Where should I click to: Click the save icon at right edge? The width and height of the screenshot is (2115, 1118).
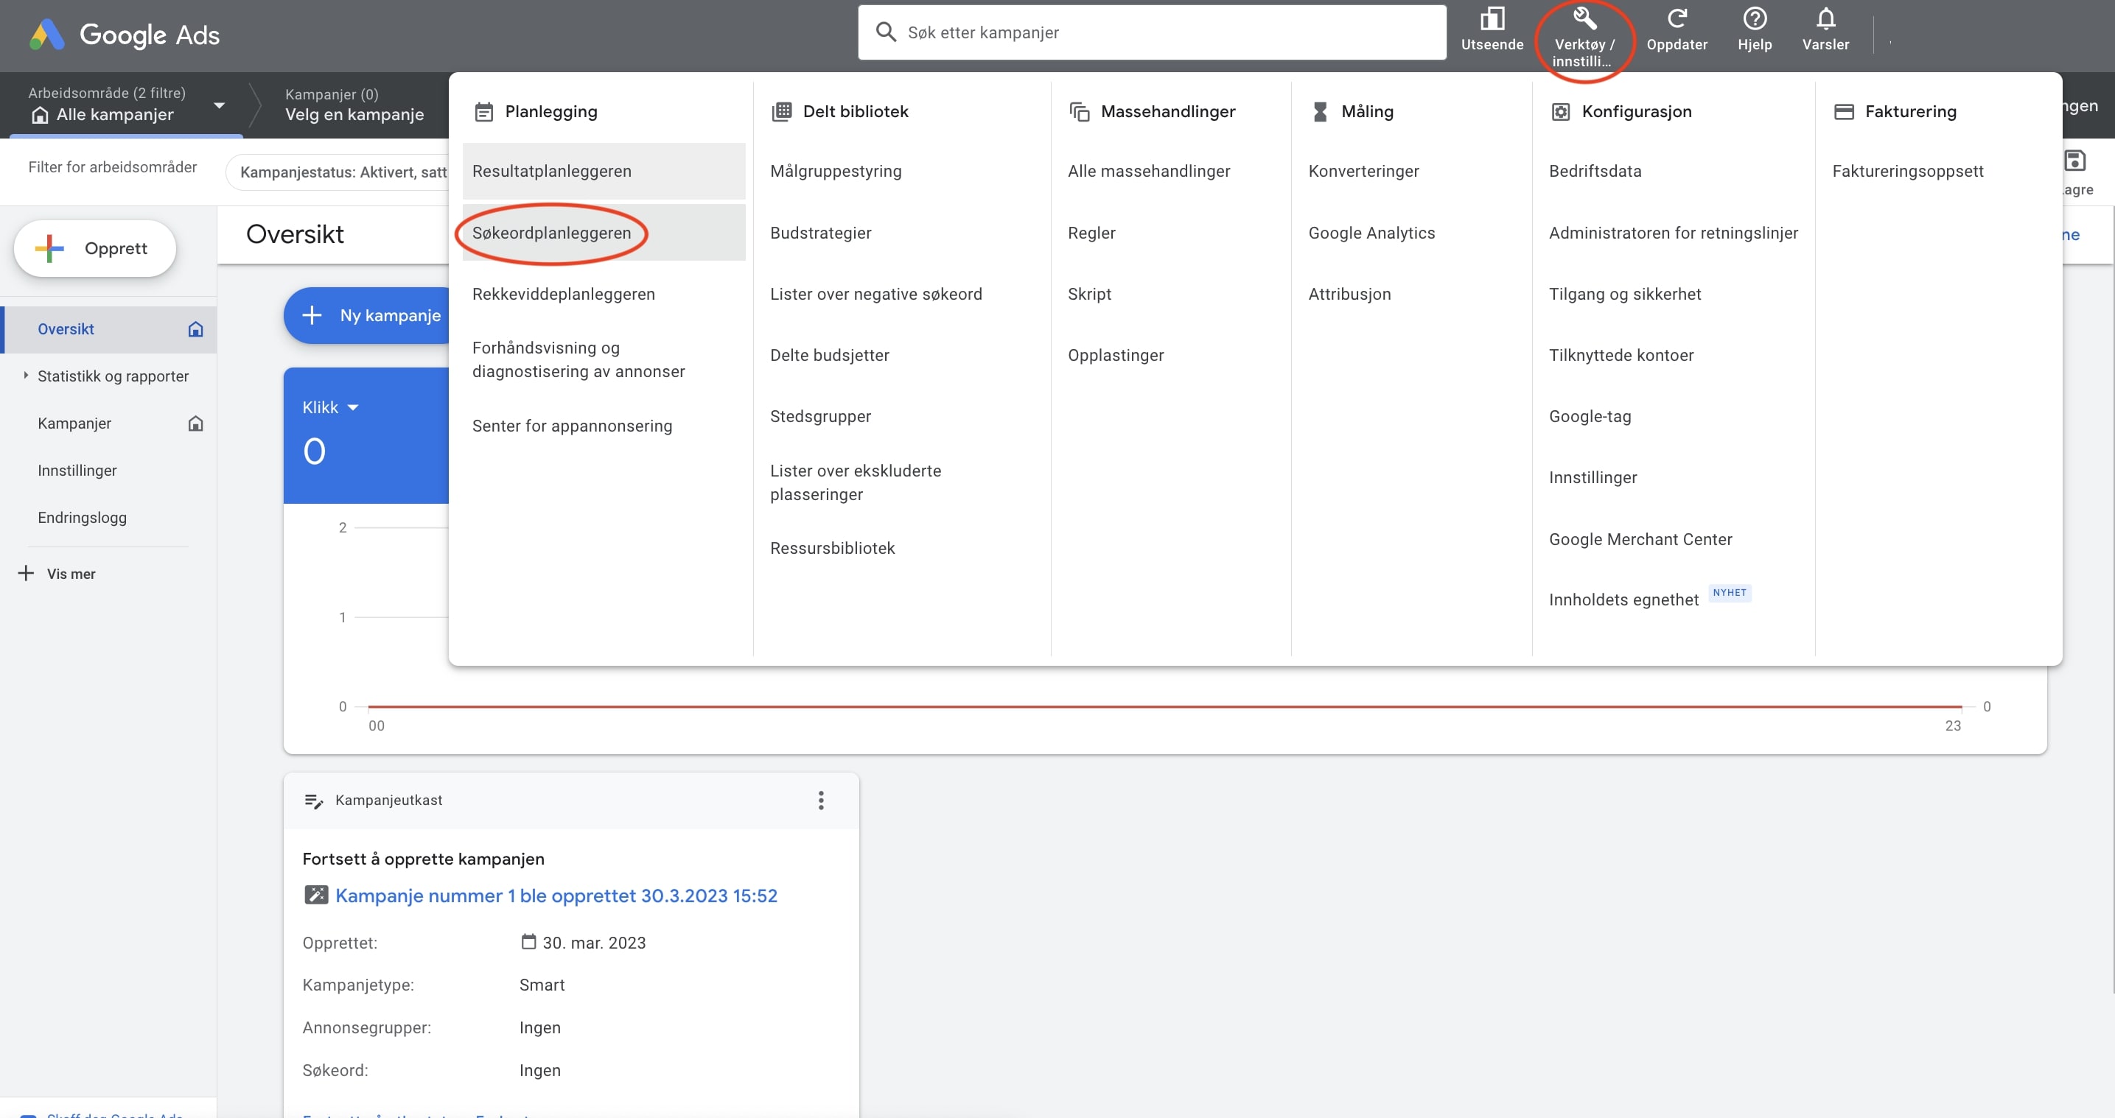click(x=2074, y=161)
